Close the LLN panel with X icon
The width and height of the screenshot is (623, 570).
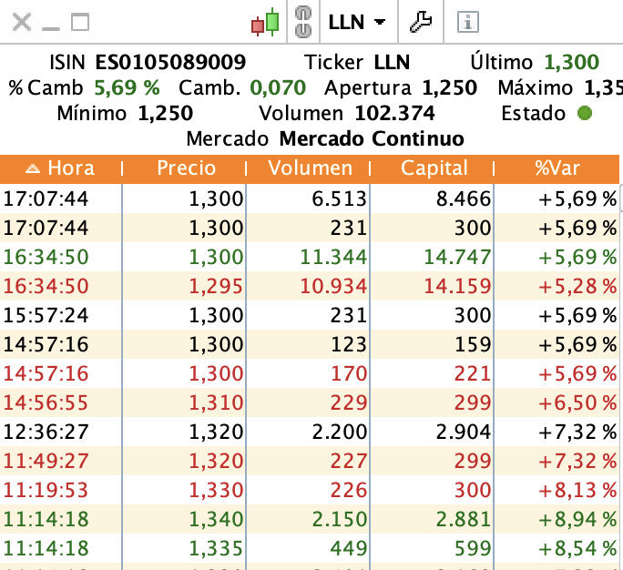22,22
